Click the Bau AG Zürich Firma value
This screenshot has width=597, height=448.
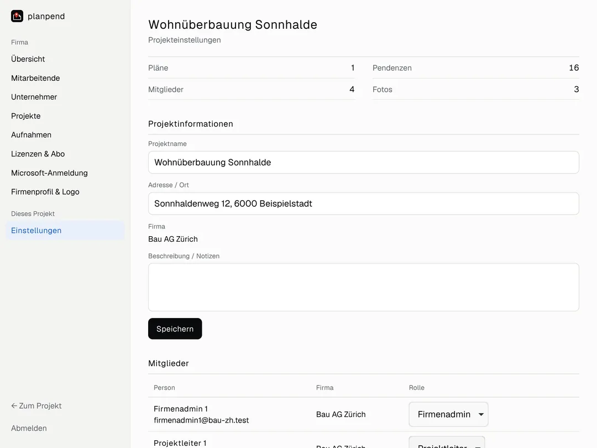click(x=173, y=239)
